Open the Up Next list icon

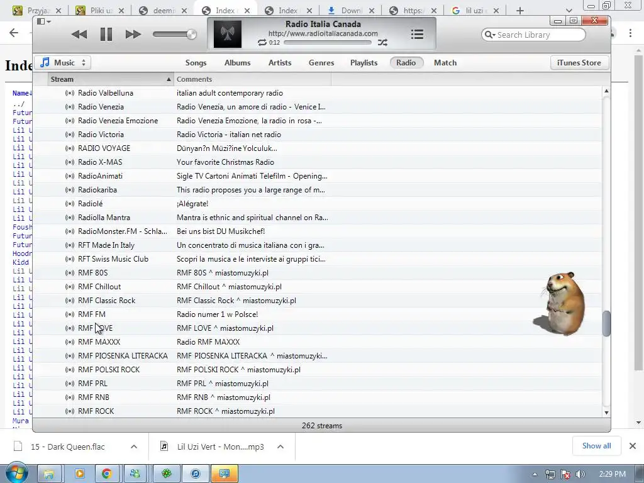pos(417,35)
